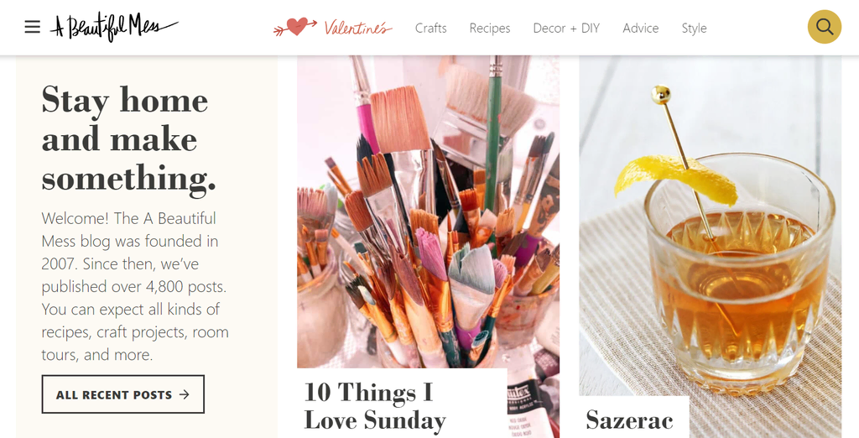Go to the Recipes section

coord(490,28)
